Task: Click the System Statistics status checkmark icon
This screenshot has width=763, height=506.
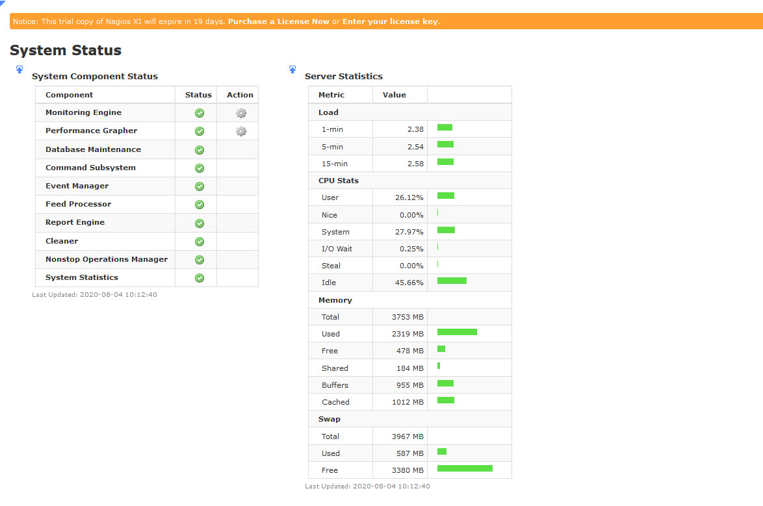Action: (x=200, y=278)
